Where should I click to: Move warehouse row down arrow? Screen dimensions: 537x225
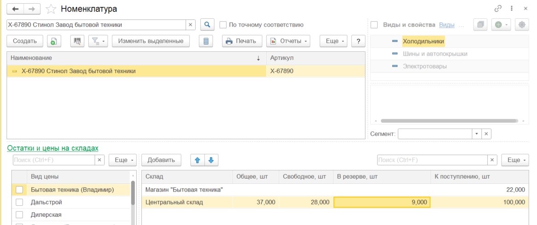[x=211, y=160]
